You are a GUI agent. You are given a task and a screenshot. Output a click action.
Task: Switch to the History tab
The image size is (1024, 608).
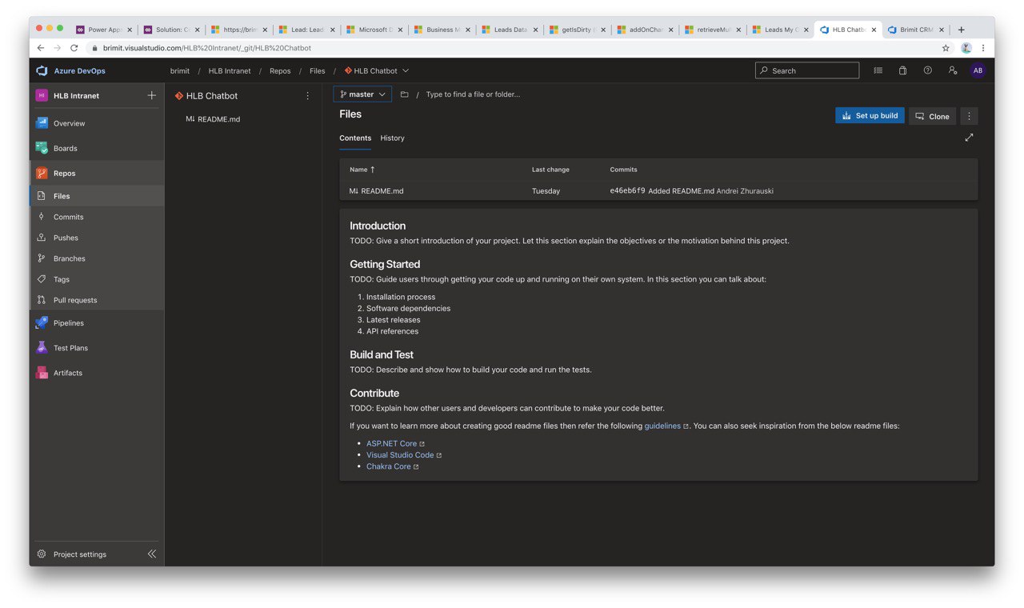[x=392, y=138]
